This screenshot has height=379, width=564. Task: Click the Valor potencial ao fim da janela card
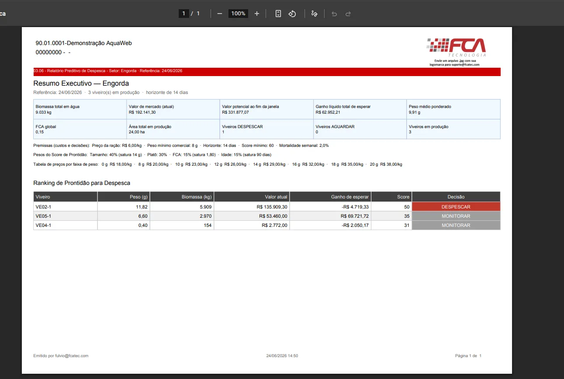[x=266, y=109]
